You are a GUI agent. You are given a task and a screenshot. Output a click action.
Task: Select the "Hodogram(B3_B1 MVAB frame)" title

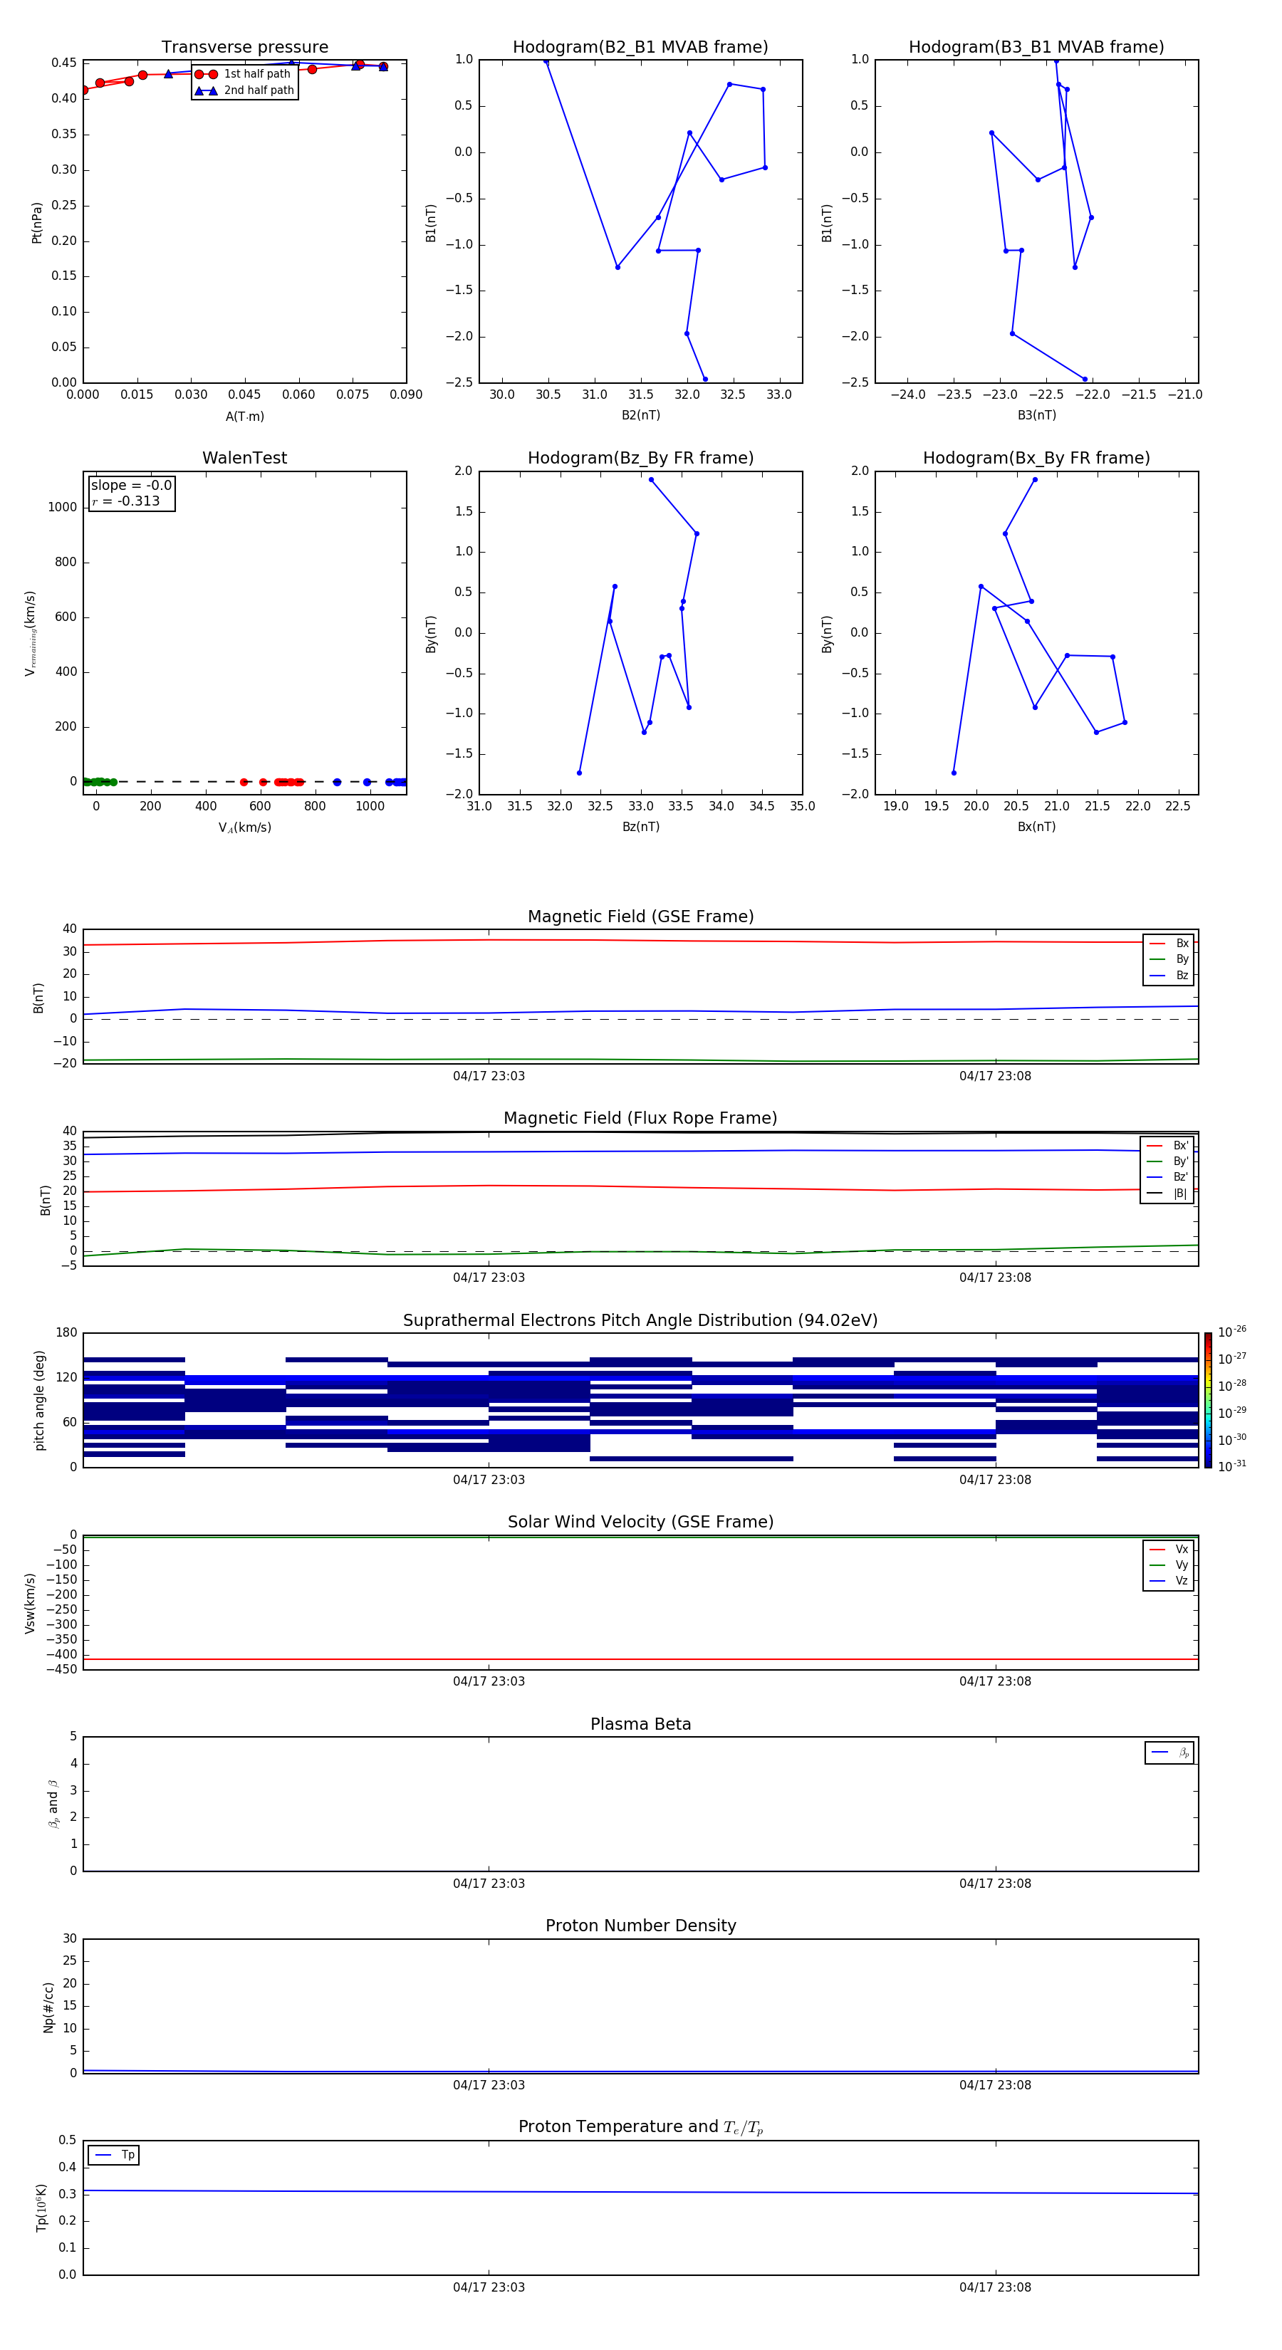pyautogui.click(x=1036, y=48)
